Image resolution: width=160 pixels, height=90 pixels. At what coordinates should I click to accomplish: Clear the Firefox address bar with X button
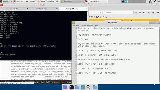(100, 13)
